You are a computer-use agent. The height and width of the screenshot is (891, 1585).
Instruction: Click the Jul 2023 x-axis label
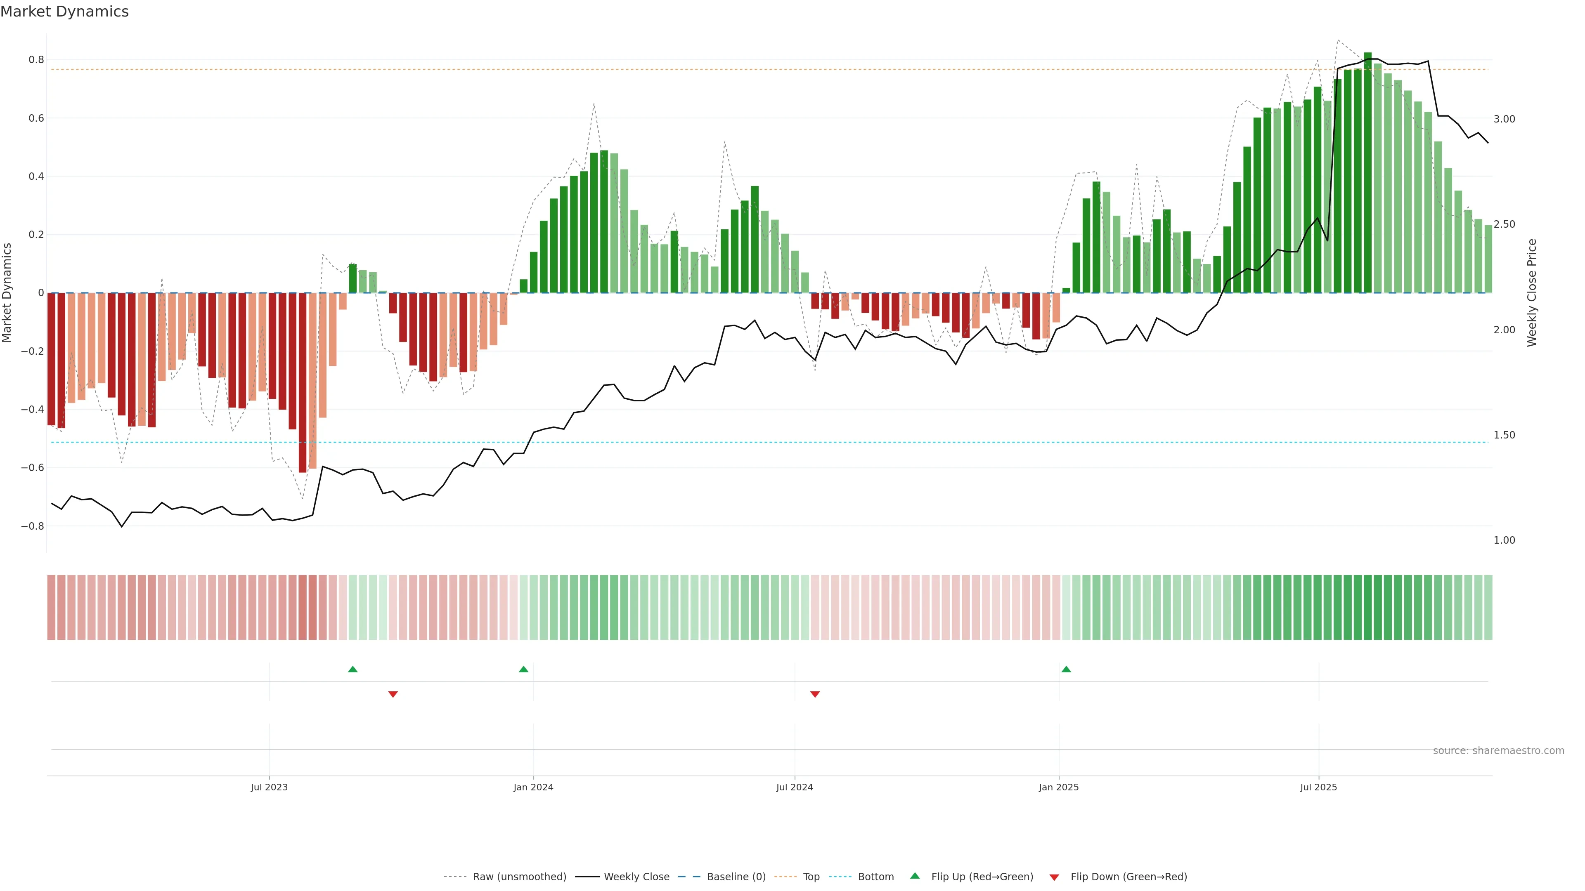[x=269, y=787]
